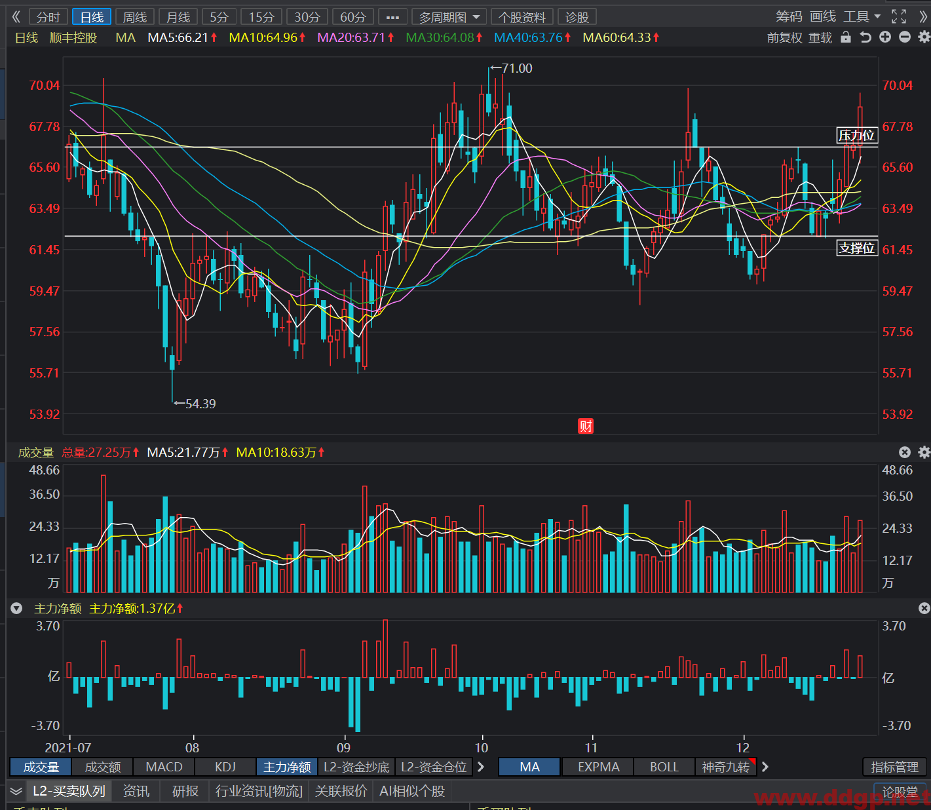Select 成交额 turnover indicator tab
The height and width of the screenshot is (810, 931).
[x=103, y=767]
